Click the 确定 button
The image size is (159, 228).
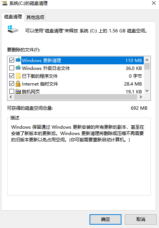106,219
